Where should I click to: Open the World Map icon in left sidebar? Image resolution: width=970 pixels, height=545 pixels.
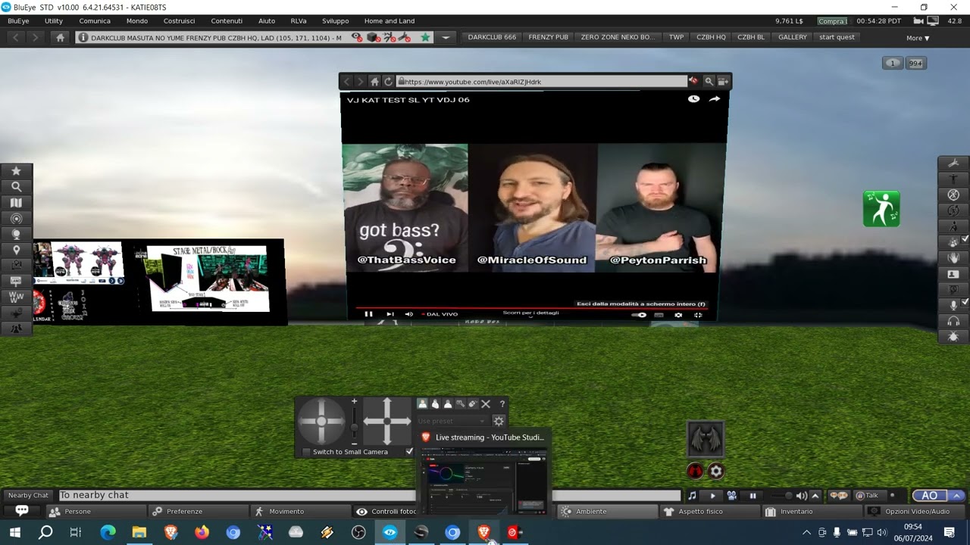point(16,203)
